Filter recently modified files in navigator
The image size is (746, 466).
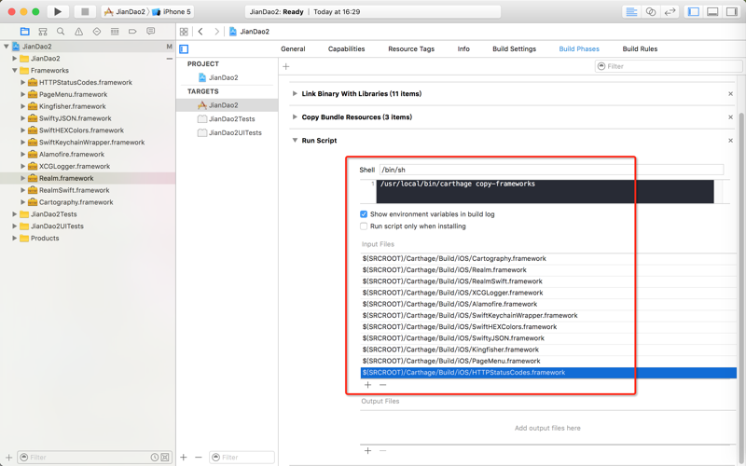[155, 457]
